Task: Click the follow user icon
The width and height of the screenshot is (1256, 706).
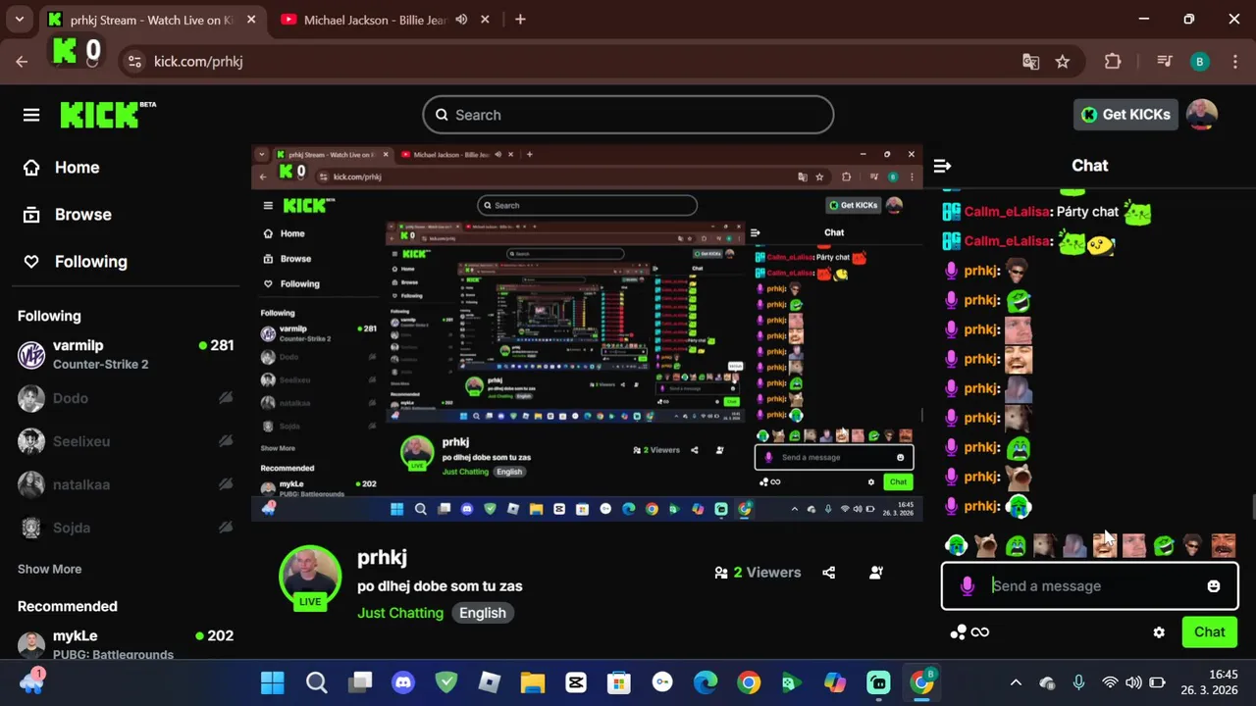Action: tap(876, 573)
